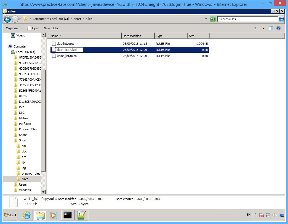Open the Organize dropdown
Image resolution: width=288 pixels, height=224 pixels.
click(x=13, y=28)
